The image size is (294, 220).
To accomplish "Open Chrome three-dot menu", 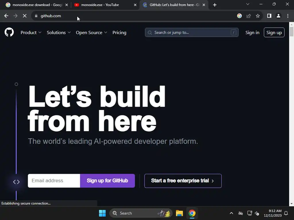I will tap(288, 16).
